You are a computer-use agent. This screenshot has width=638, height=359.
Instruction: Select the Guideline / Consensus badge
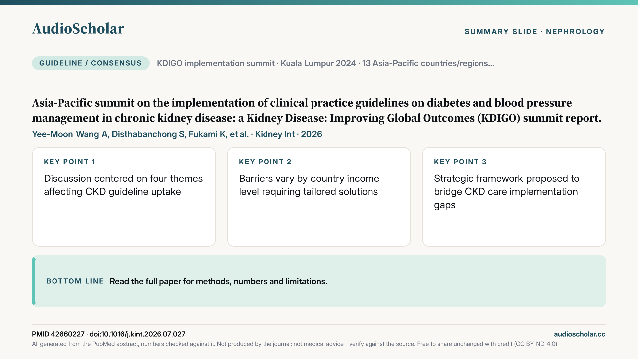click(90, 63)
